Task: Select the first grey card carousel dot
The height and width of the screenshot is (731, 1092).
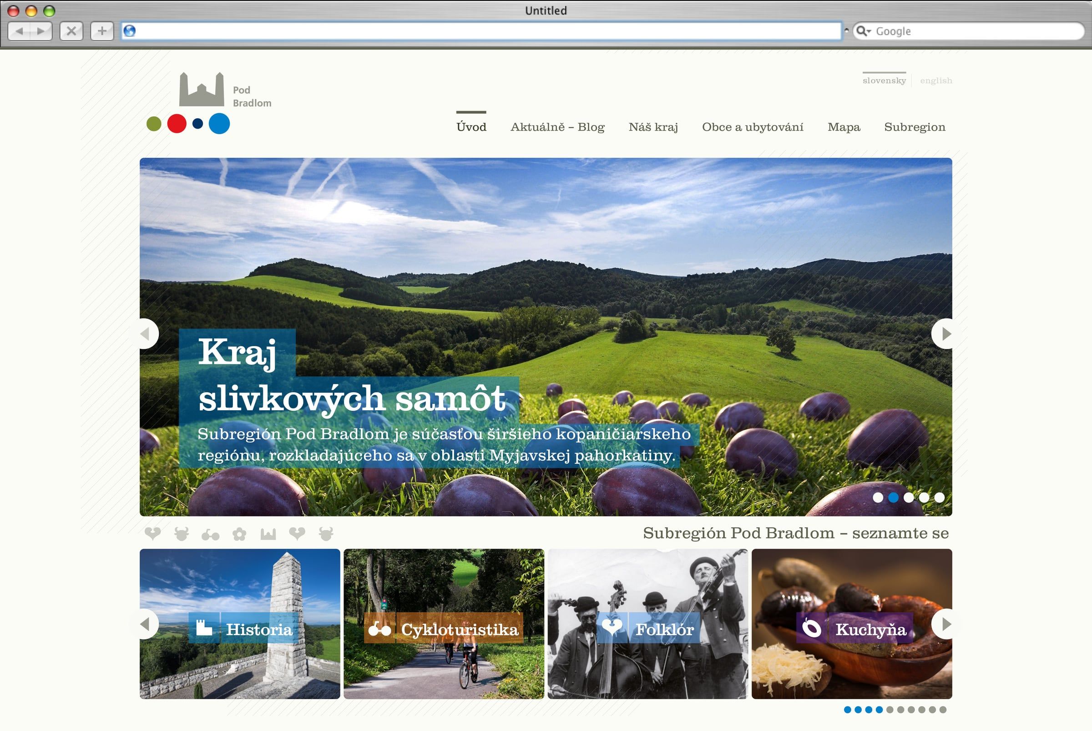Action: coord(890,710)
